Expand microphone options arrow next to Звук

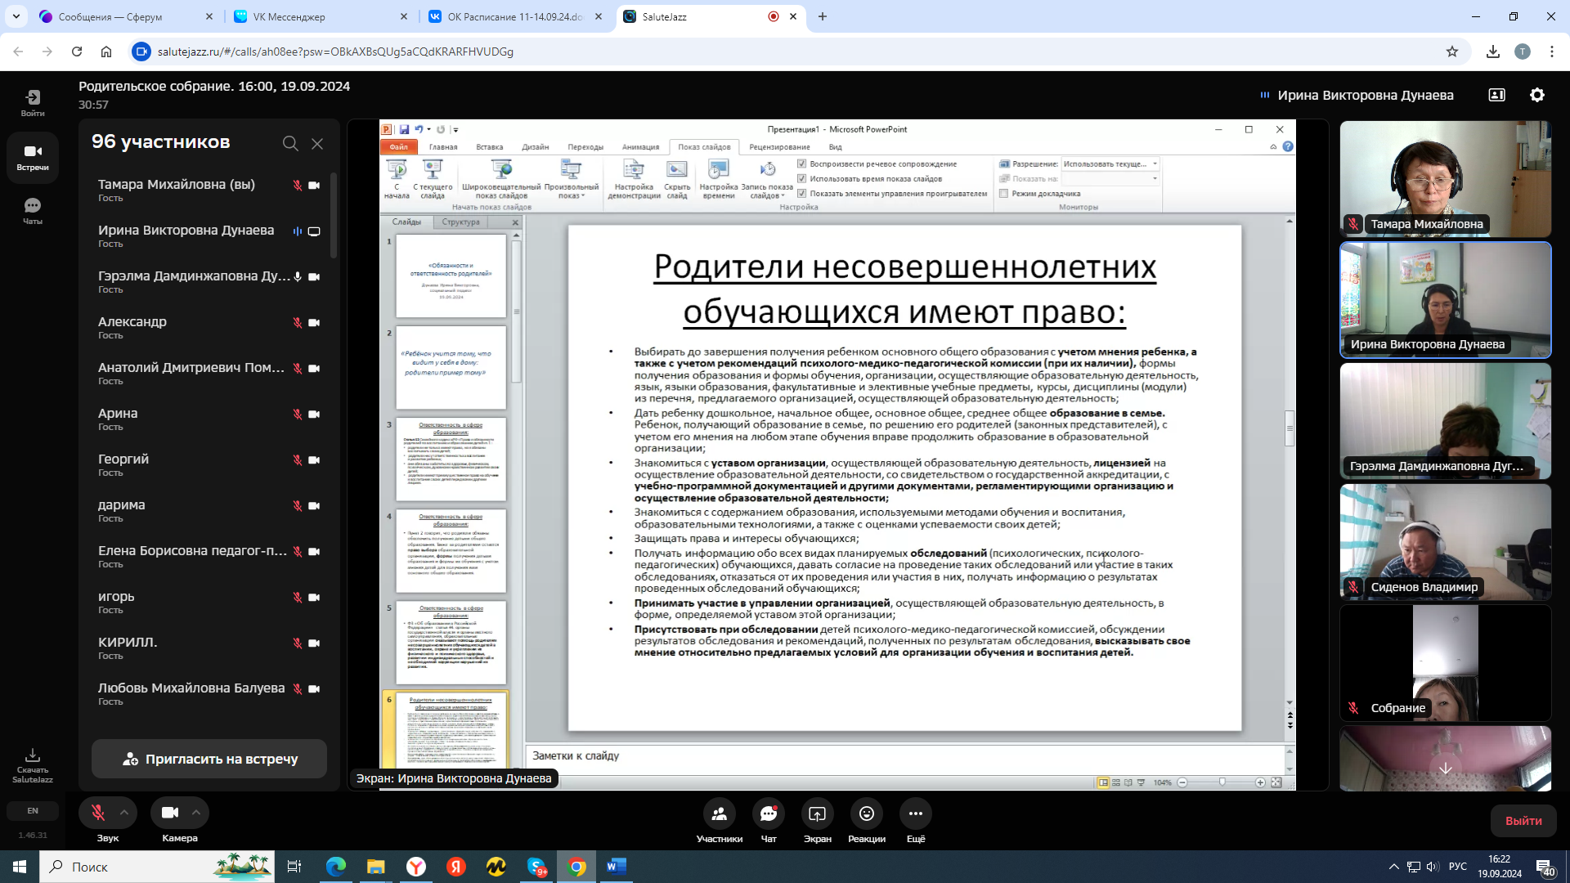124,813
